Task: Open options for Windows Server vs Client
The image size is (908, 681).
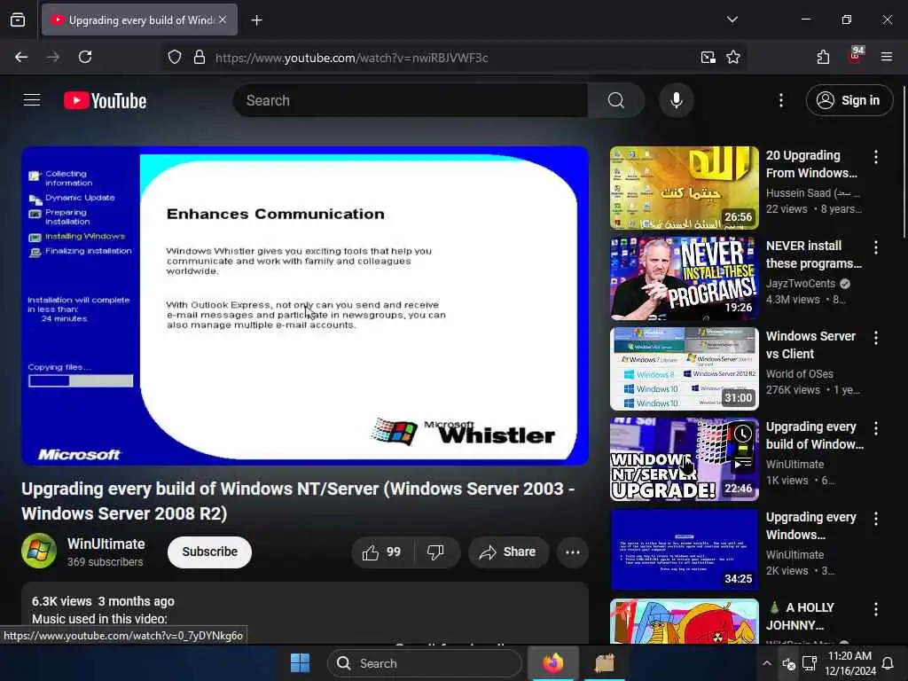Action: 875,338
